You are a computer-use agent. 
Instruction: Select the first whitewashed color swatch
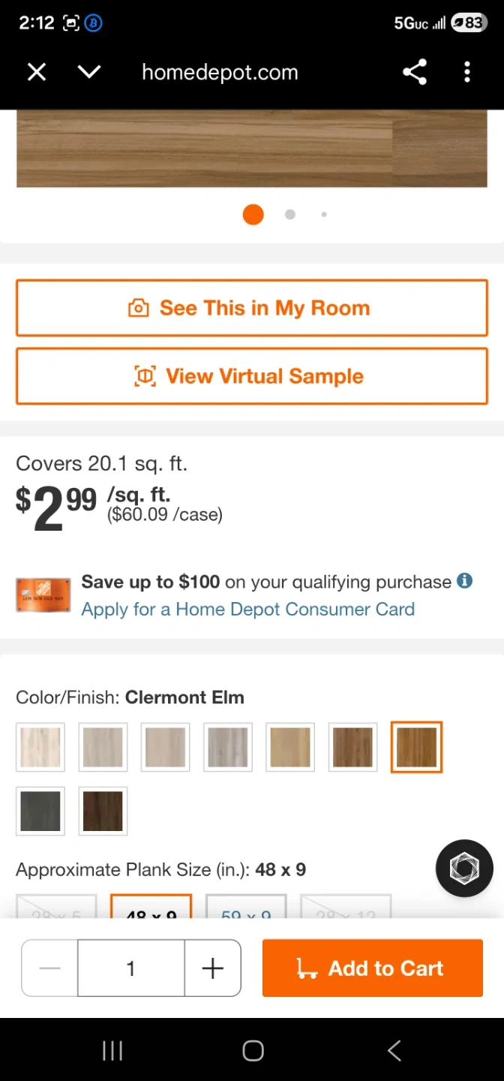click(x=40, y=747)
